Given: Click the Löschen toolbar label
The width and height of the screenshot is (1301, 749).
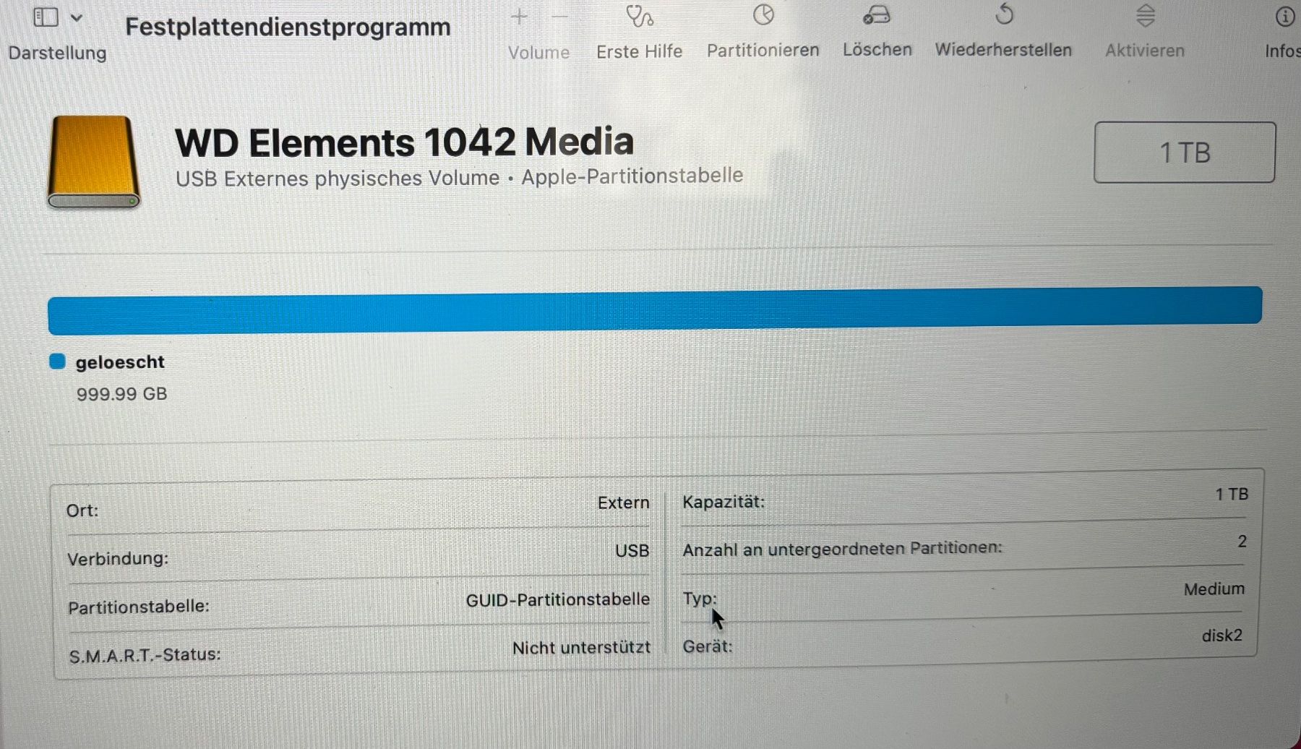Looking at the screenshot, I should (877, 49).
